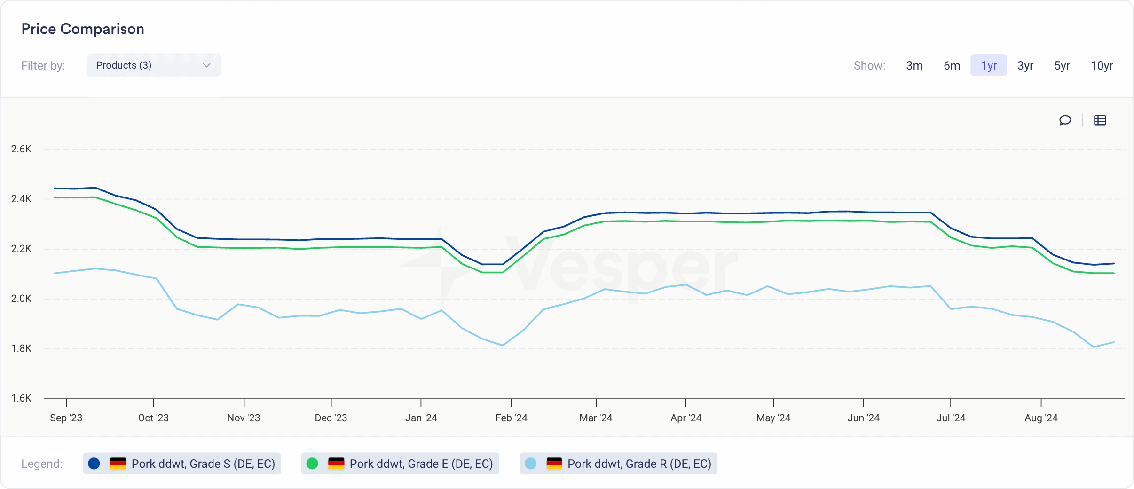Click the chevron in the Products filter

click(x=206, y=65)
